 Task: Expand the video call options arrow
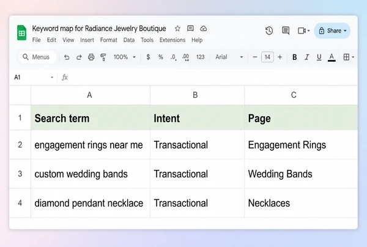tap(308, 31)
